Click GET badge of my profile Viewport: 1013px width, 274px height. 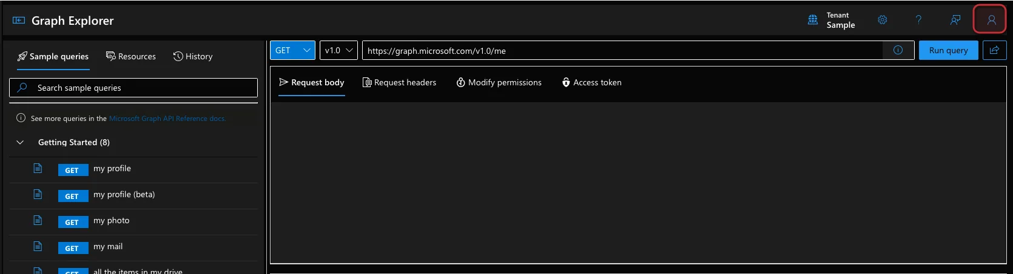73,170
